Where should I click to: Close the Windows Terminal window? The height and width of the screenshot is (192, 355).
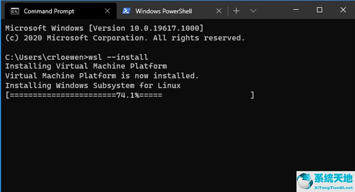pos(343,10)
